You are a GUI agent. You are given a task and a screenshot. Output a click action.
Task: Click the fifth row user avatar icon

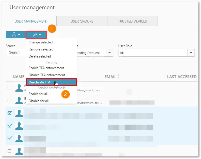coord(19,139)
